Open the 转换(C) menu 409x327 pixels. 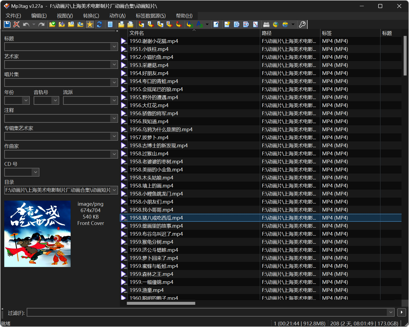click(91, 16)
